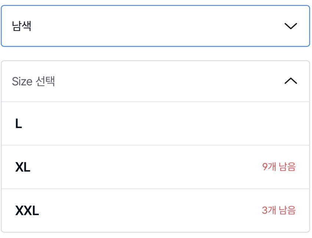Open the 남색 color dropdown
Image resolution: width=312 pixels, height=238 pixels.
(x=155, y=26)
